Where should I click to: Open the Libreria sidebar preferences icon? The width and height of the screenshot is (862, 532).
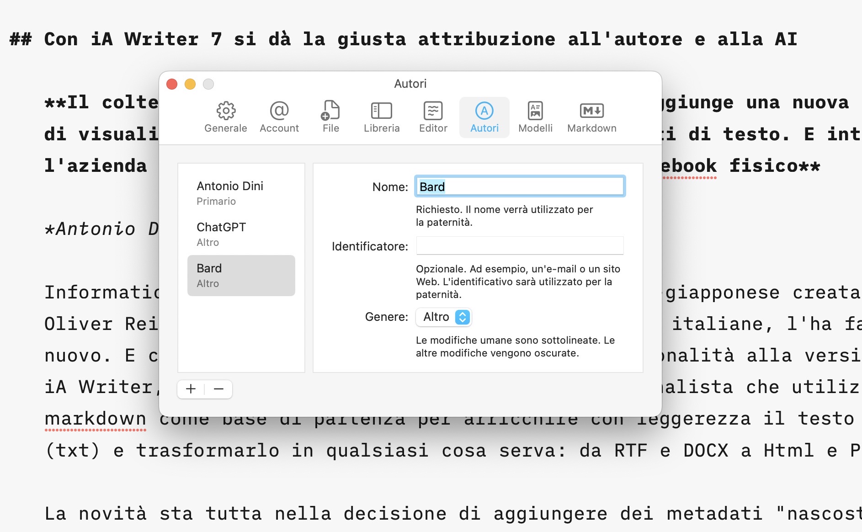pos(382,117)
